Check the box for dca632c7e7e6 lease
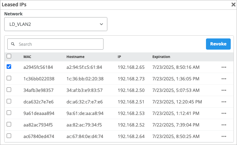 (x=9, y=101)
